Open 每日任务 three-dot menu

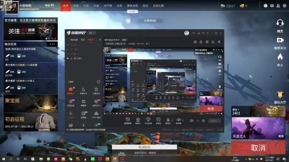tap(52, 44)
